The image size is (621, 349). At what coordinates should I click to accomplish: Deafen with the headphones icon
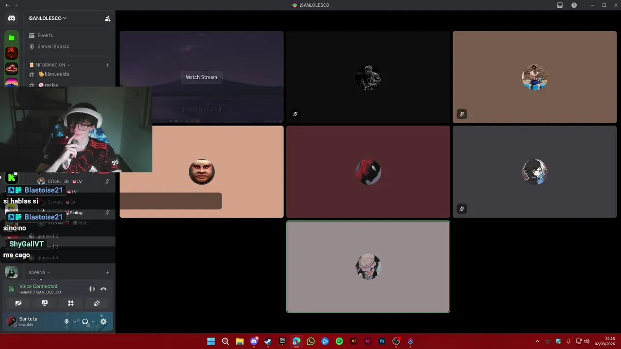[x=85, y=321]
